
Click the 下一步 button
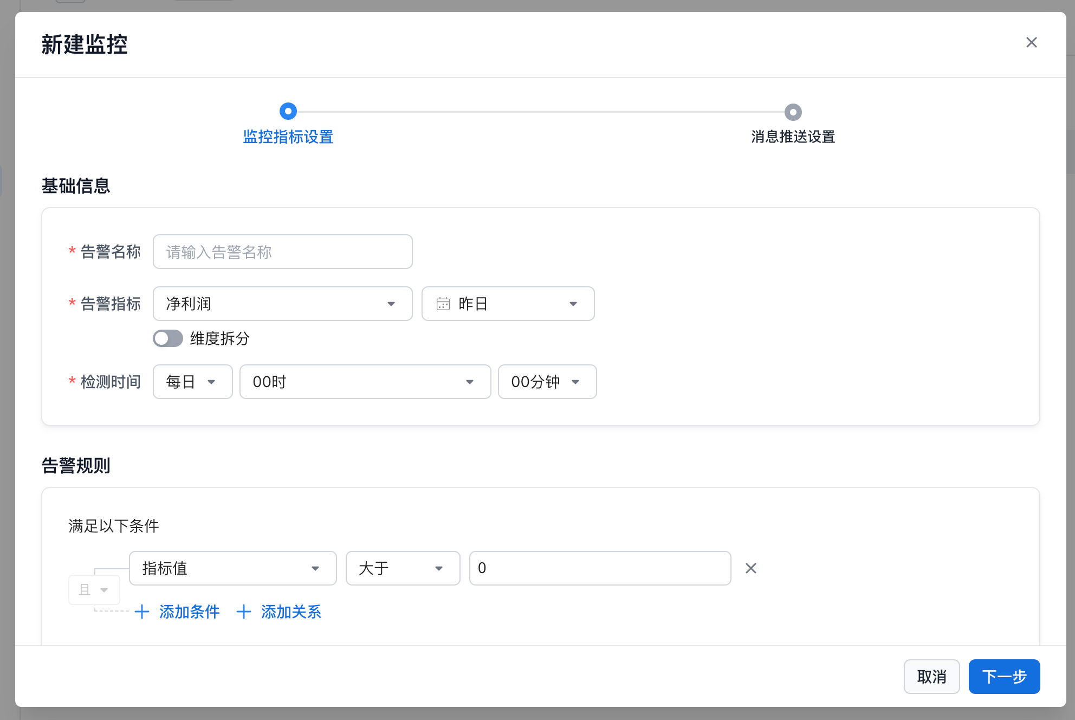tap(1004, 677)
